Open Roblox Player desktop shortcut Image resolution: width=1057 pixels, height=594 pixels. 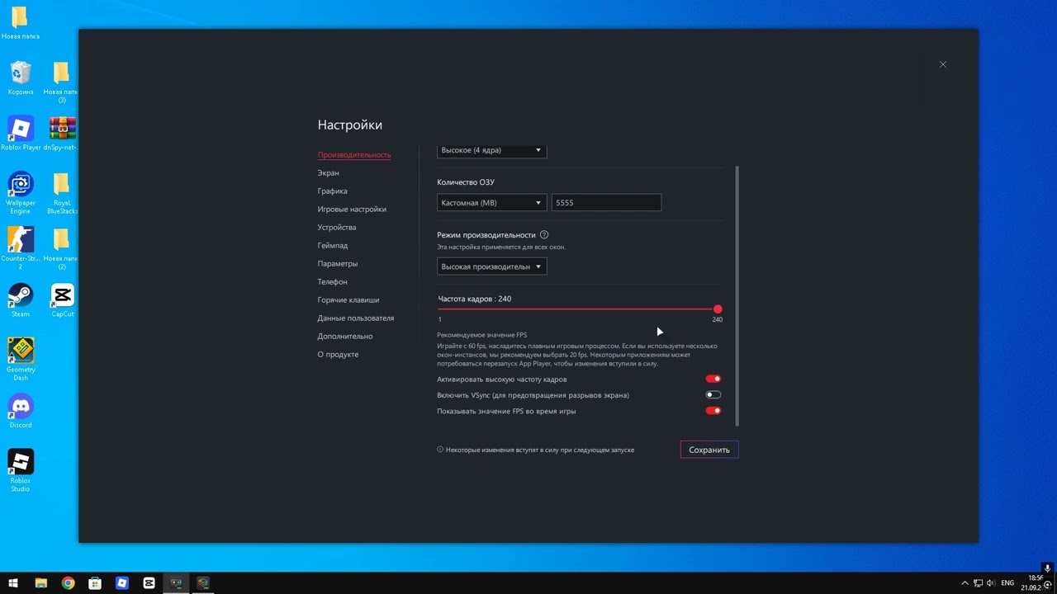(x=21, y=133)
